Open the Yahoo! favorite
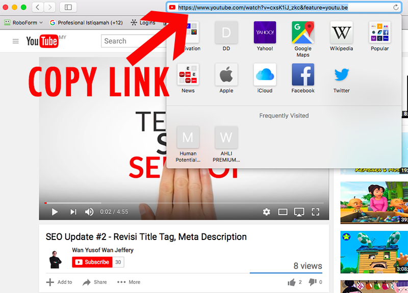This screenshot has height=293, width=408. (x=265, y=36)
